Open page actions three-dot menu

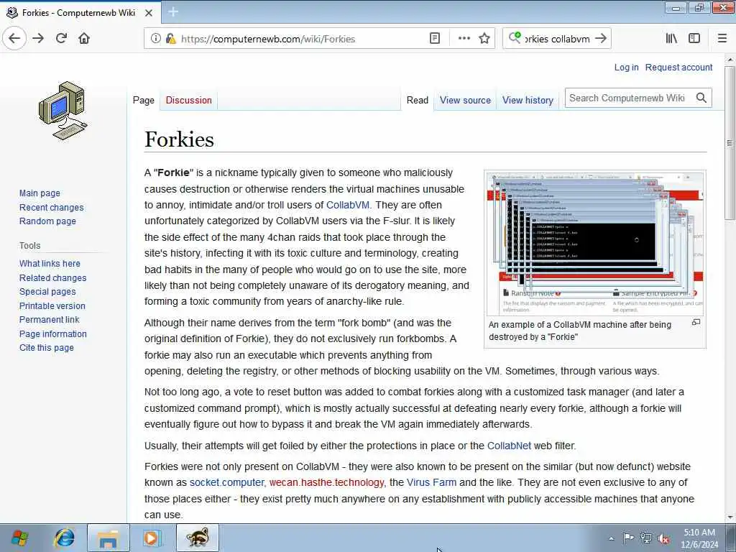(x=464, y=39)
